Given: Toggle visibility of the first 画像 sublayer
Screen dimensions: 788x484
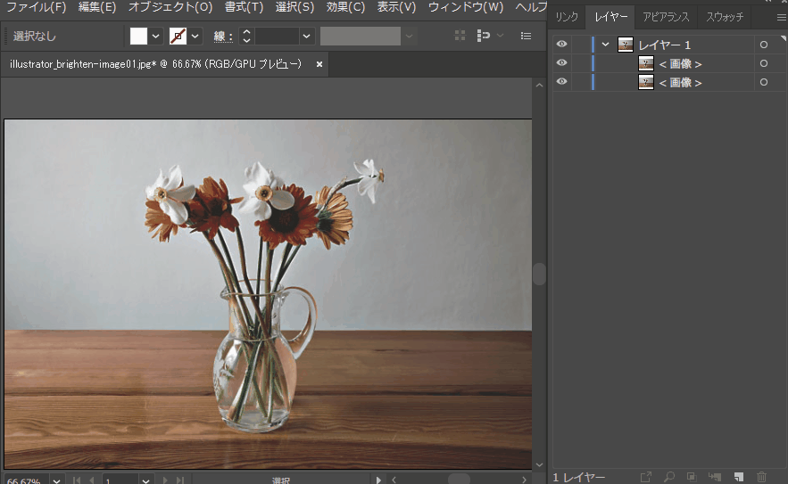Looking at the screenshot, I should coord(561,63).
